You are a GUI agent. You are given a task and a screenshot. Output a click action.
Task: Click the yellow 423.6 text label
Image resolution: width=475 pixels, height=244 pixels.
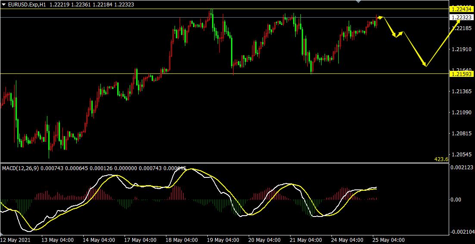point(441,159)
